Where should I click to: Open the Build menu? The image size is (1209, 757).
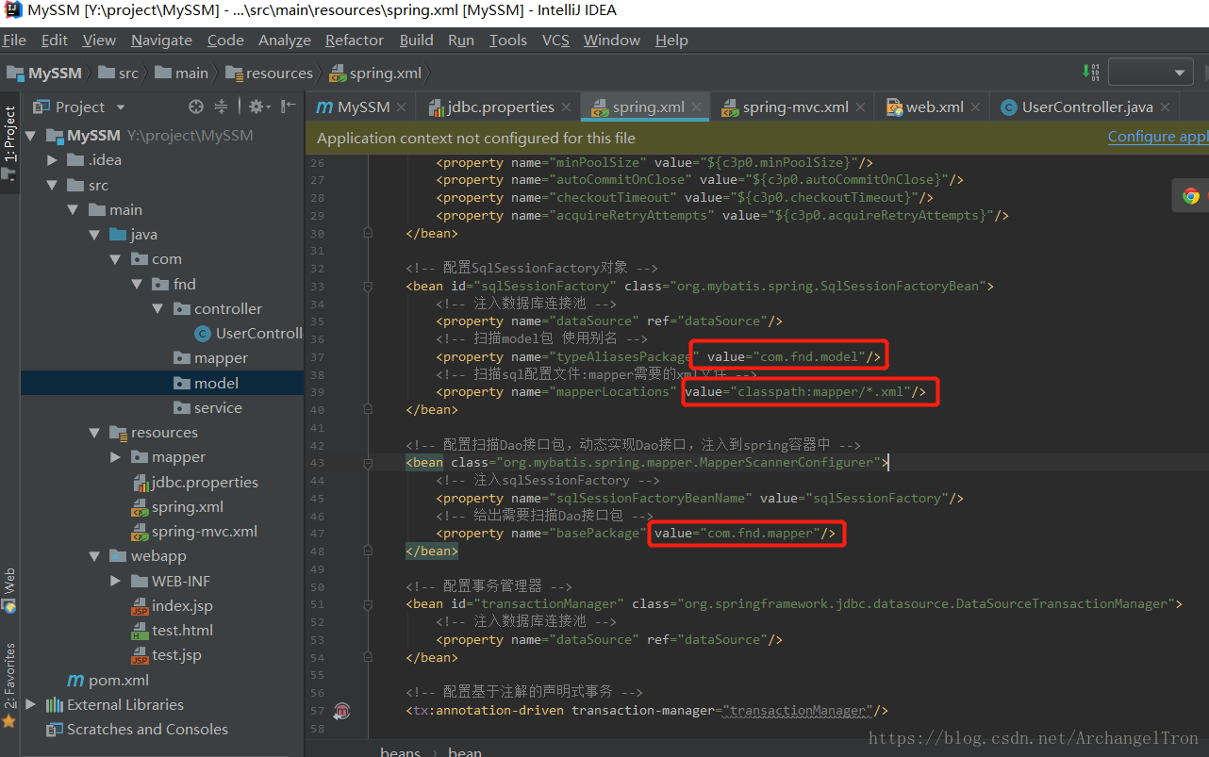417,40
